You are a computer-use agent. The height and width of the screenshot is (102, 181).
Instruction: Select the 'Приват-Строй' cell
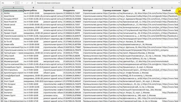click(x=14, y=33)
